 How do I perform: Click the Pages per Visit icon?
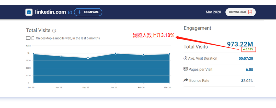tap(186, 69)
